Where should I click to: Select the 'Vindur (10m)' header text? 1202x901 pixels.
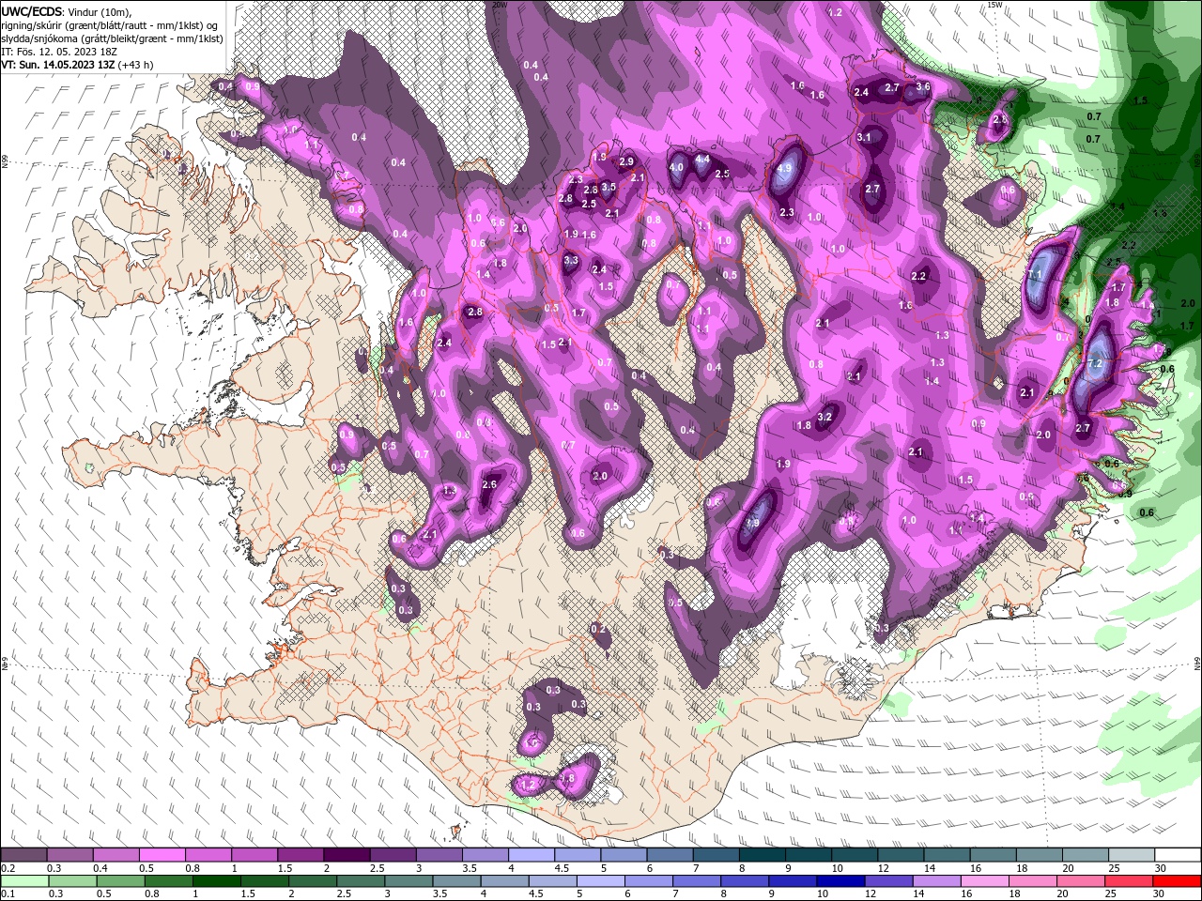tap(100, 11)
